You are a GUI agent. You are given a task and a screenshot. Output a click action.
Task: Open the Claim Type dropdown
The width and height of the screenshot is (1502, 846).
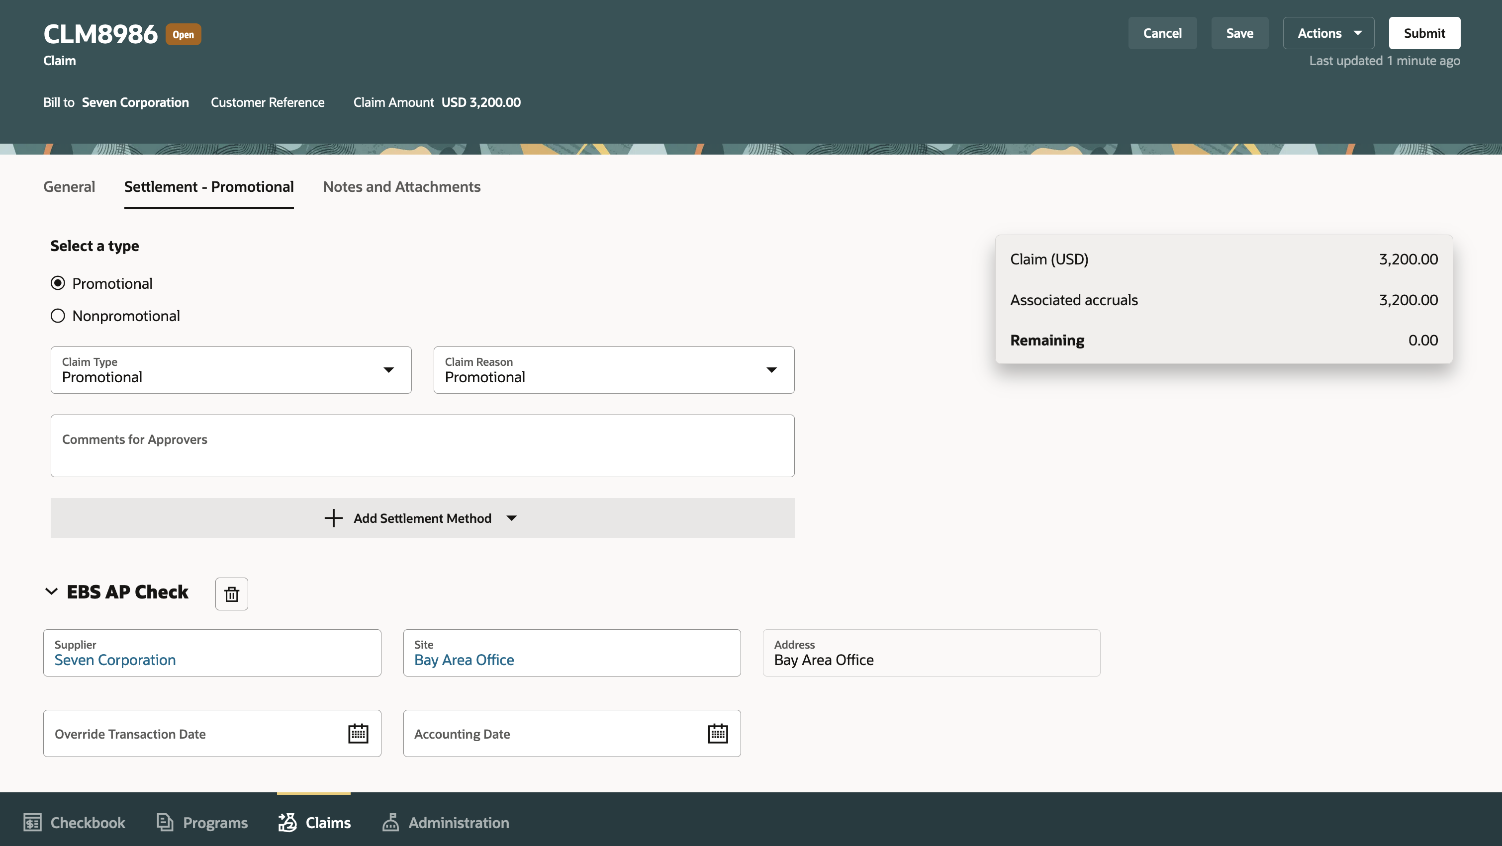[x=389, y=369]
